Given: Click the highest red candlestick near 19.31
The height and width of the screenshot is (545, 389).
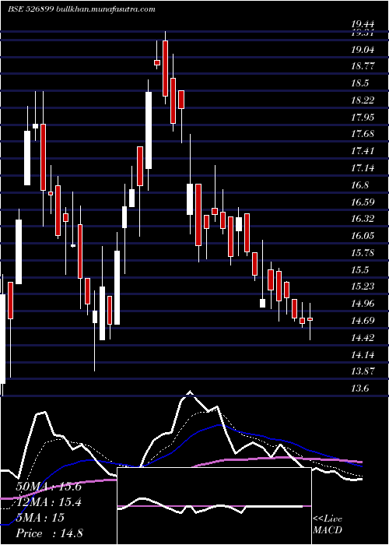Looking at the screenshot, I should (x=165, y=67).
